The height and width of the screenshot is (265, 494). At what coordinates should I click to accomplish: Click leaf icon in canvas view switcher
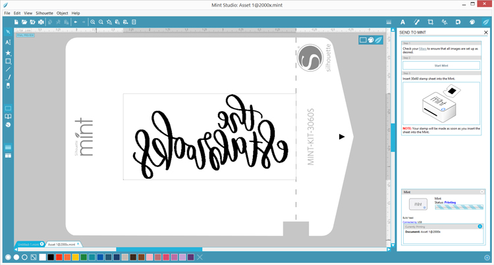[x=378, y=40]
